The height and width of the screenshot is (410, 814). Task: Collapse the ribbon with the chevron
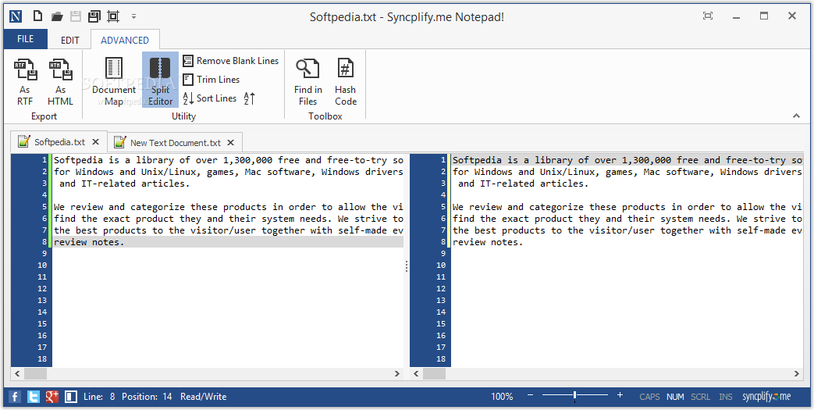pyautogui.click(x=796, y=116)
